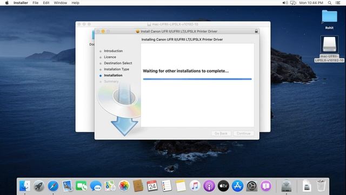The image size is (346, 195).
Task: Click the mac-UFRII-LIPSLX-v10192-10 window title bar
Action: 173,24
